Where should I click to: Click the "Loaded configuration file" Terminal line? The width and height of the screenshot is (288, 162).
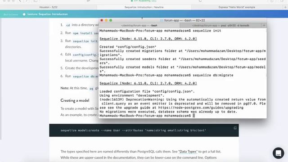(147, 91)
